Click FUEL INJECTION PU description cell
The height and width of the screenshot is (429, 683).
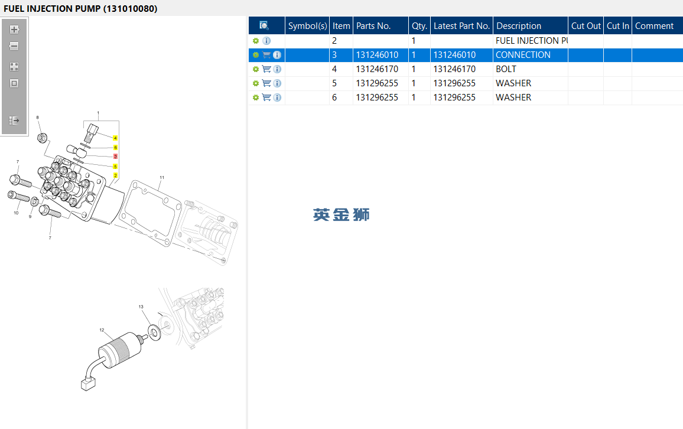(531, 41)
